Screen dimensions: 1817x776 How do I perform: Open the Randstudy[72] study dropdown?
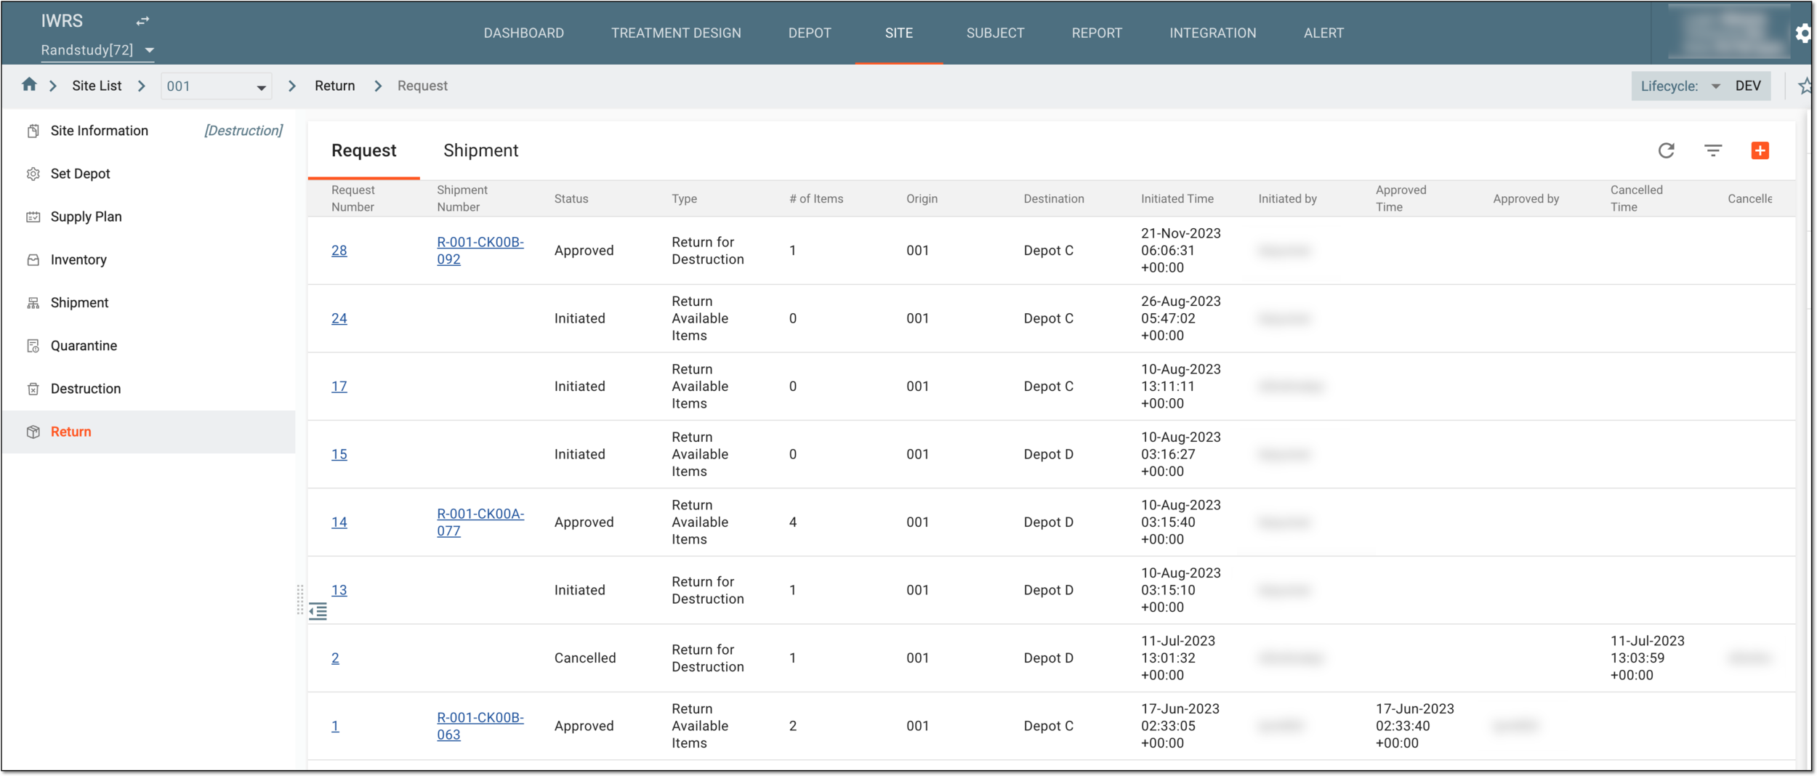(x=98, y=50)
